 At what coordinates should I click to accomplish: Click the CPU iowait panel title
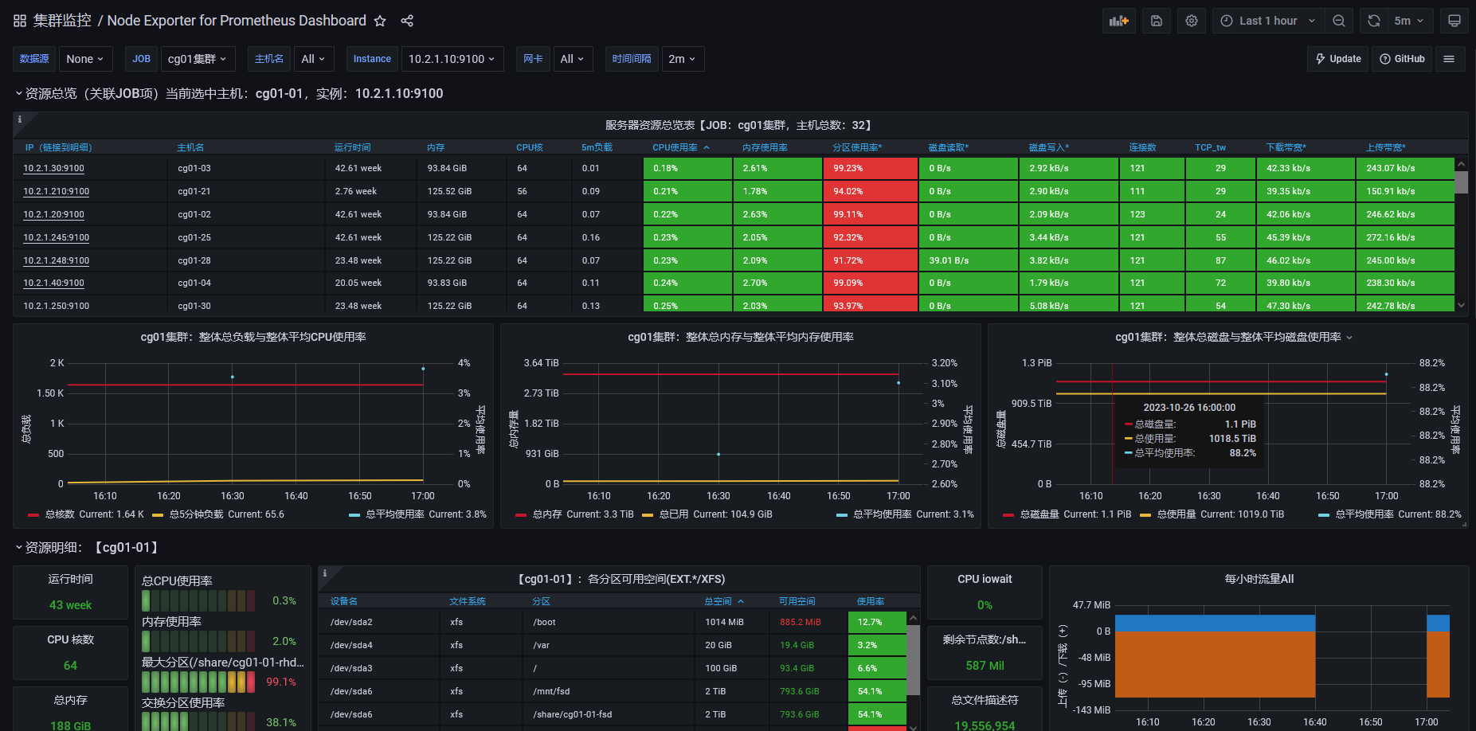pos(985,579)
